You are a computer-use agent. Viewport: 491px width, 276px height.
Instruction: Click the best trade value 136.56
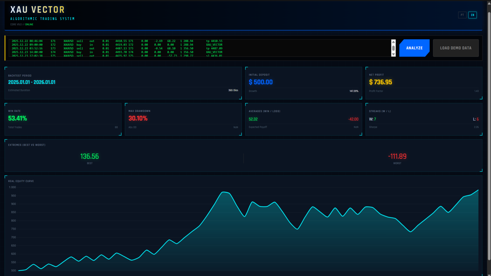pyautogui.click(x=90, y=156)
